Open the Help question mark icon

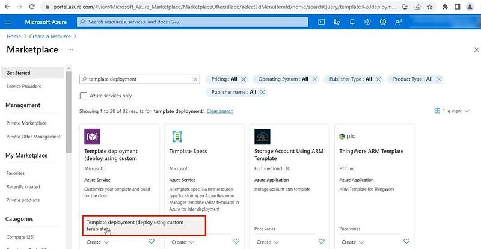point(383,22)
